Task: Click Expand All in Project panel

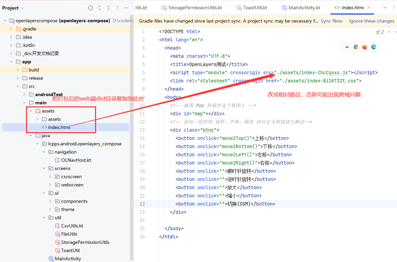Action: (x=100, y=8)
